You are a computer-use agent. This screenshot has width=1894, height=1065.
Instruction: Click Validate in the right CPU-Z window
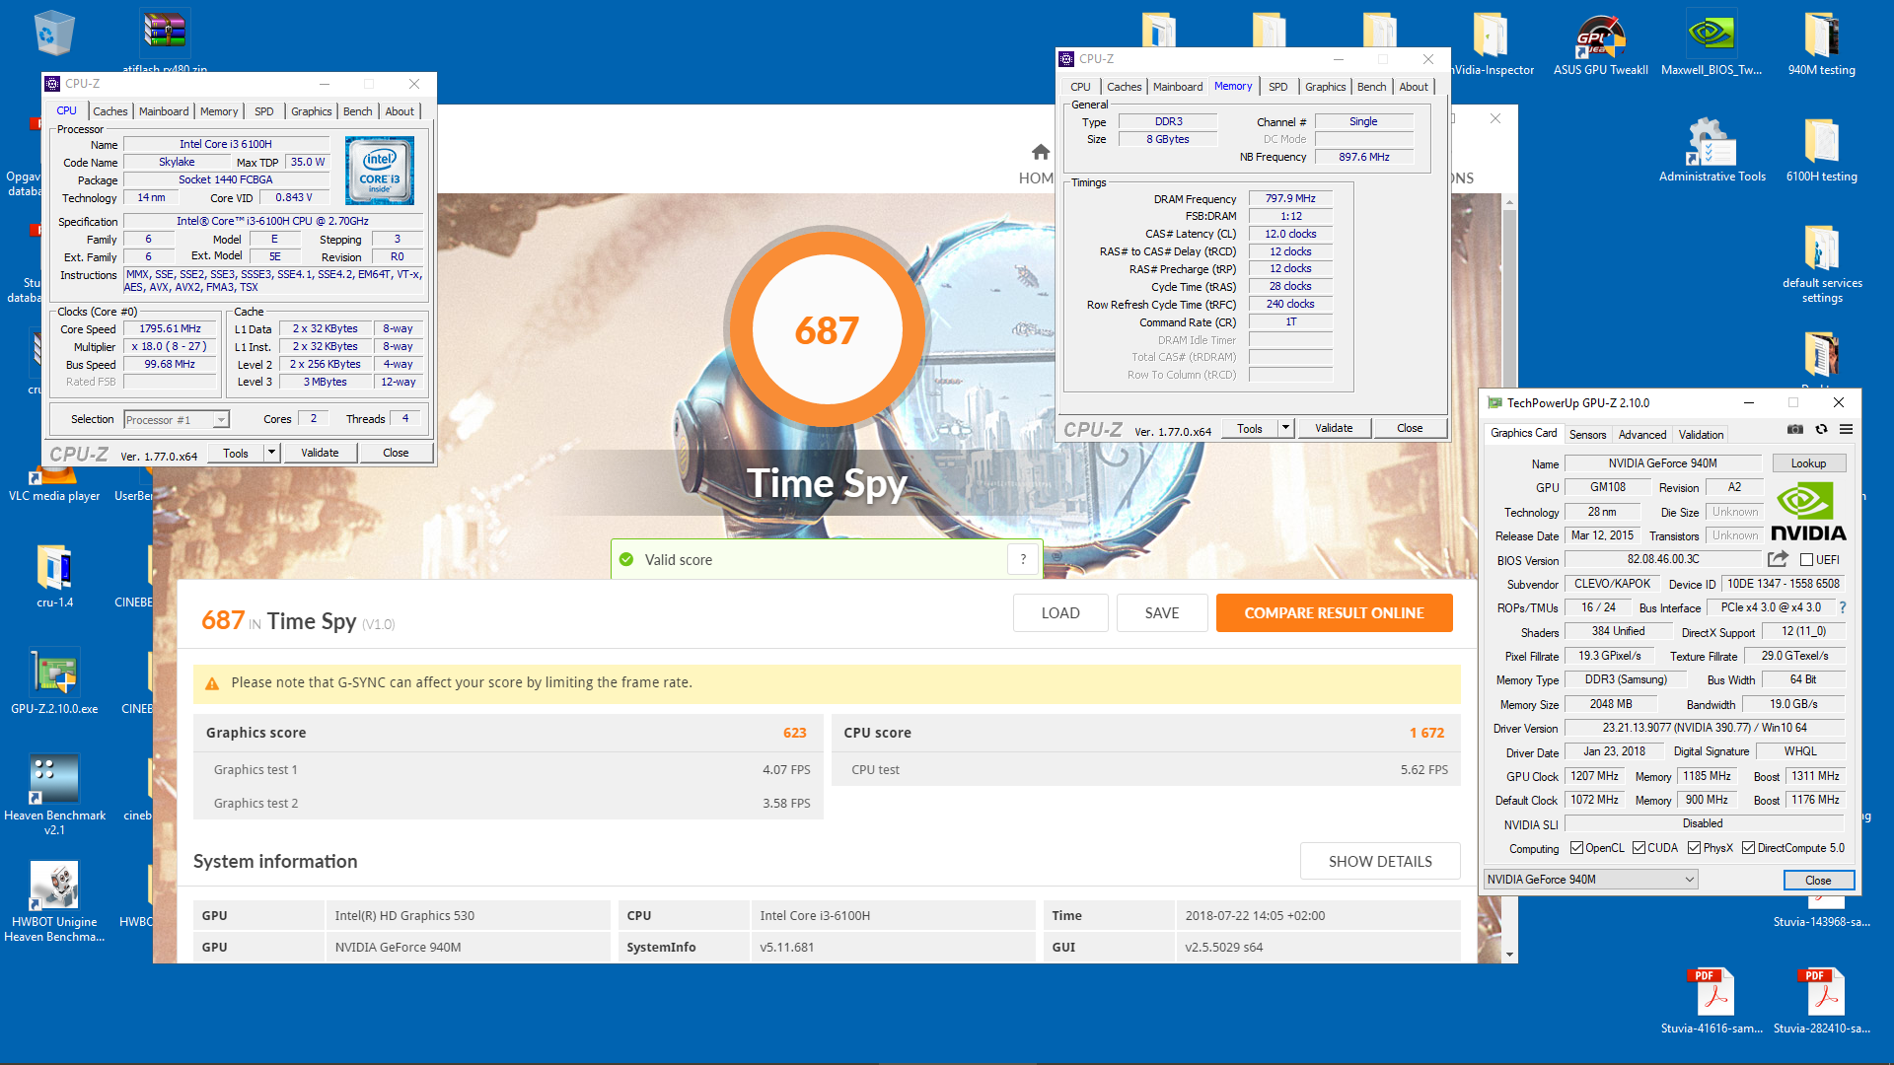click(x=1334, y=428)
